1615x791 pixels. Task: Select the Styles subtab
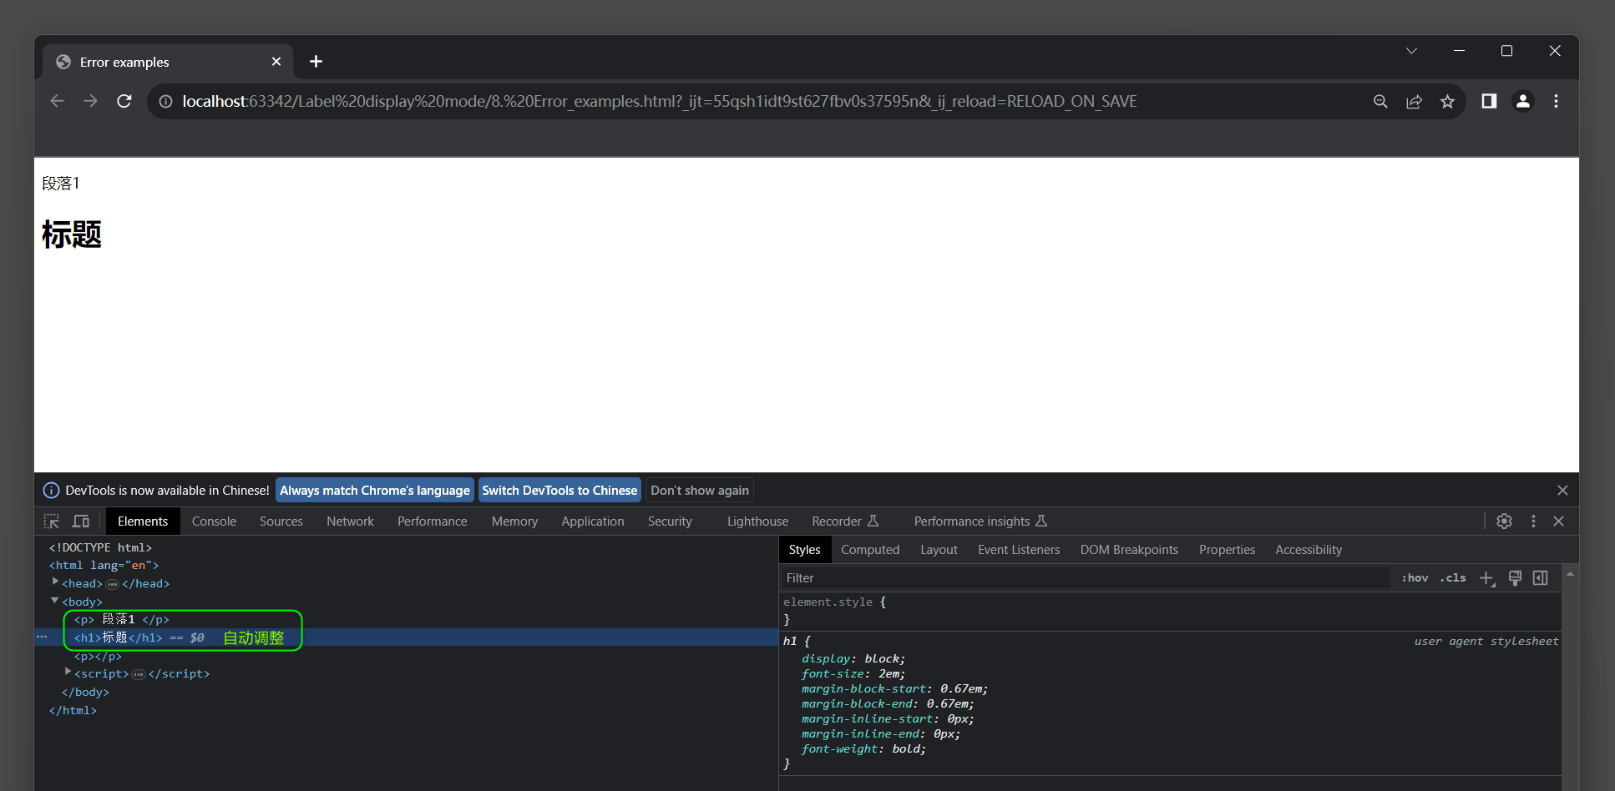pos(805,550)
